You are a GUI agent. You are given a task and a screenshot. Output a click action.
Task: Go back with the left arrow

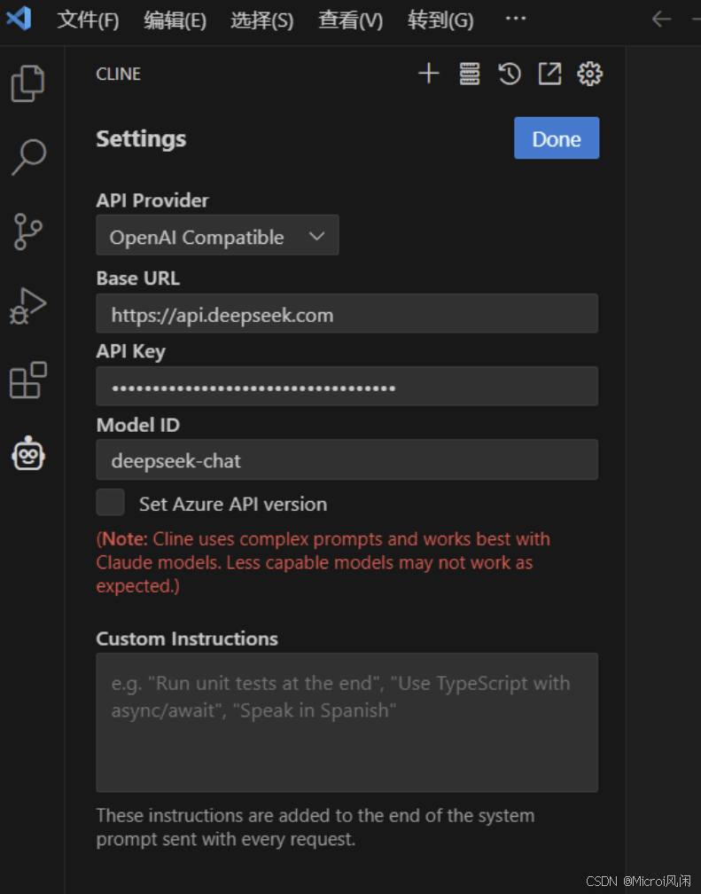click(x=661, y=19)
